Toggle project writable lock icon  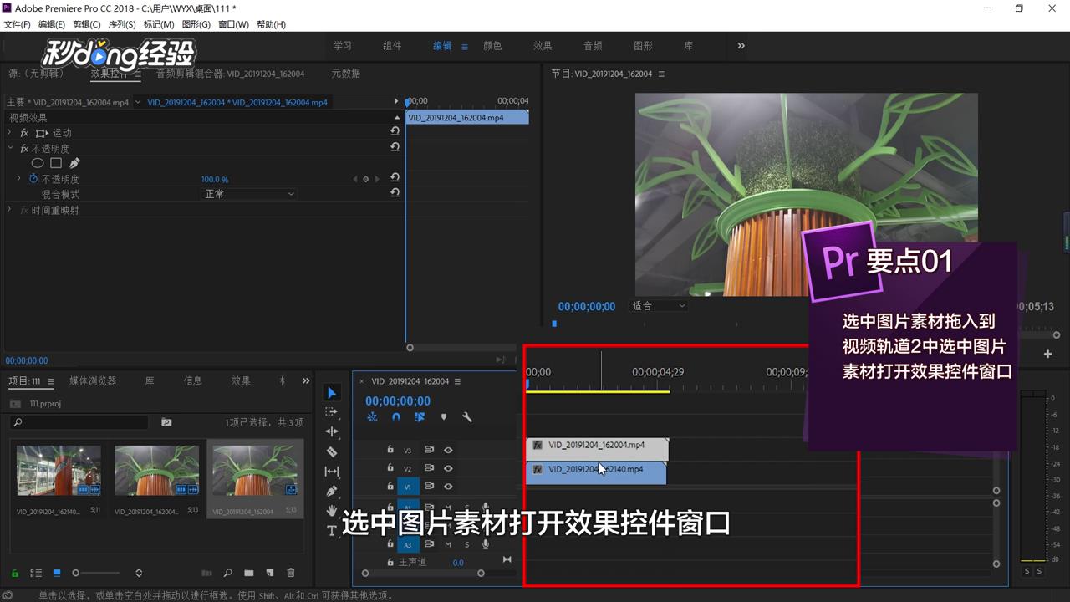[x=14, y=573]
